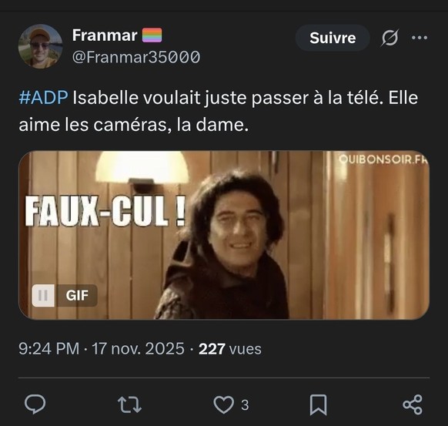The image size is (448, 426).
Task: Click the rainbow flag emoji beside Franmar
Action: point(152,35)
